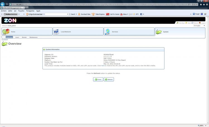Select the Overview sub-tab

tap(9, 37)
